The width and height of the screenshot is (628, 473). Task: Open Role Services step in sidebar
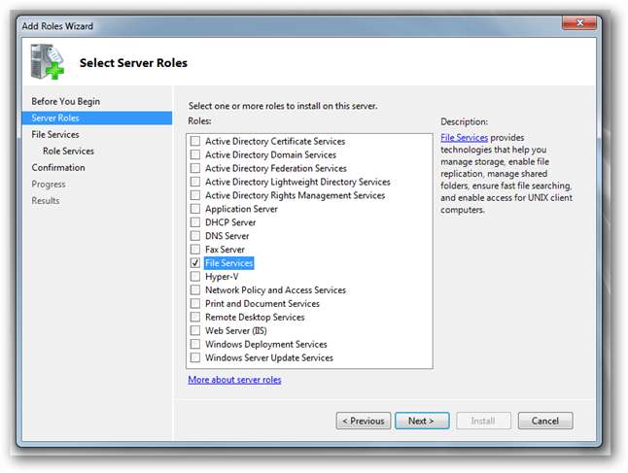click(68, 151)
